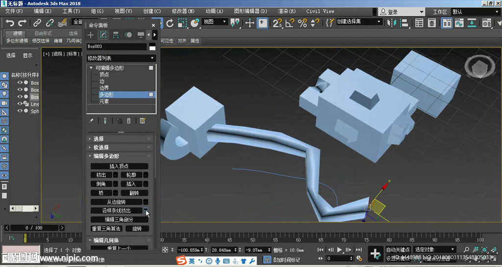Open the 编辑(E) menu
502x267 pixels.
[43, 11]
